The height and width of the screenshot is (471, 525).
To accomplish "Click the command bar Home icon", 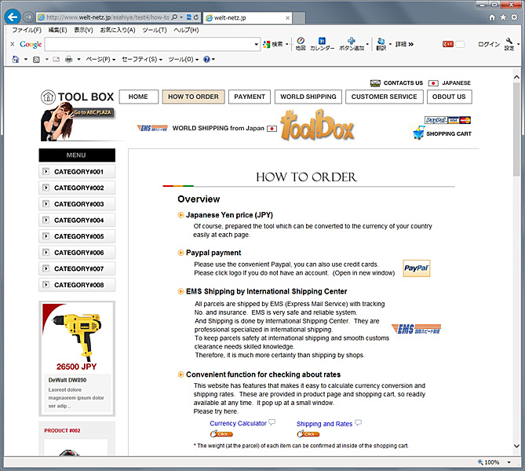I will [16, 60].
